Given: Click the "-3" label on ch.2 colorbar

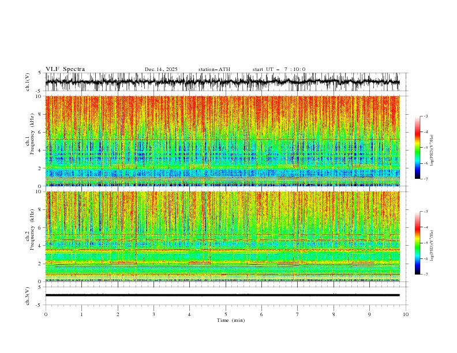Looking at the screenshot, I should click(x=426, y=212).
